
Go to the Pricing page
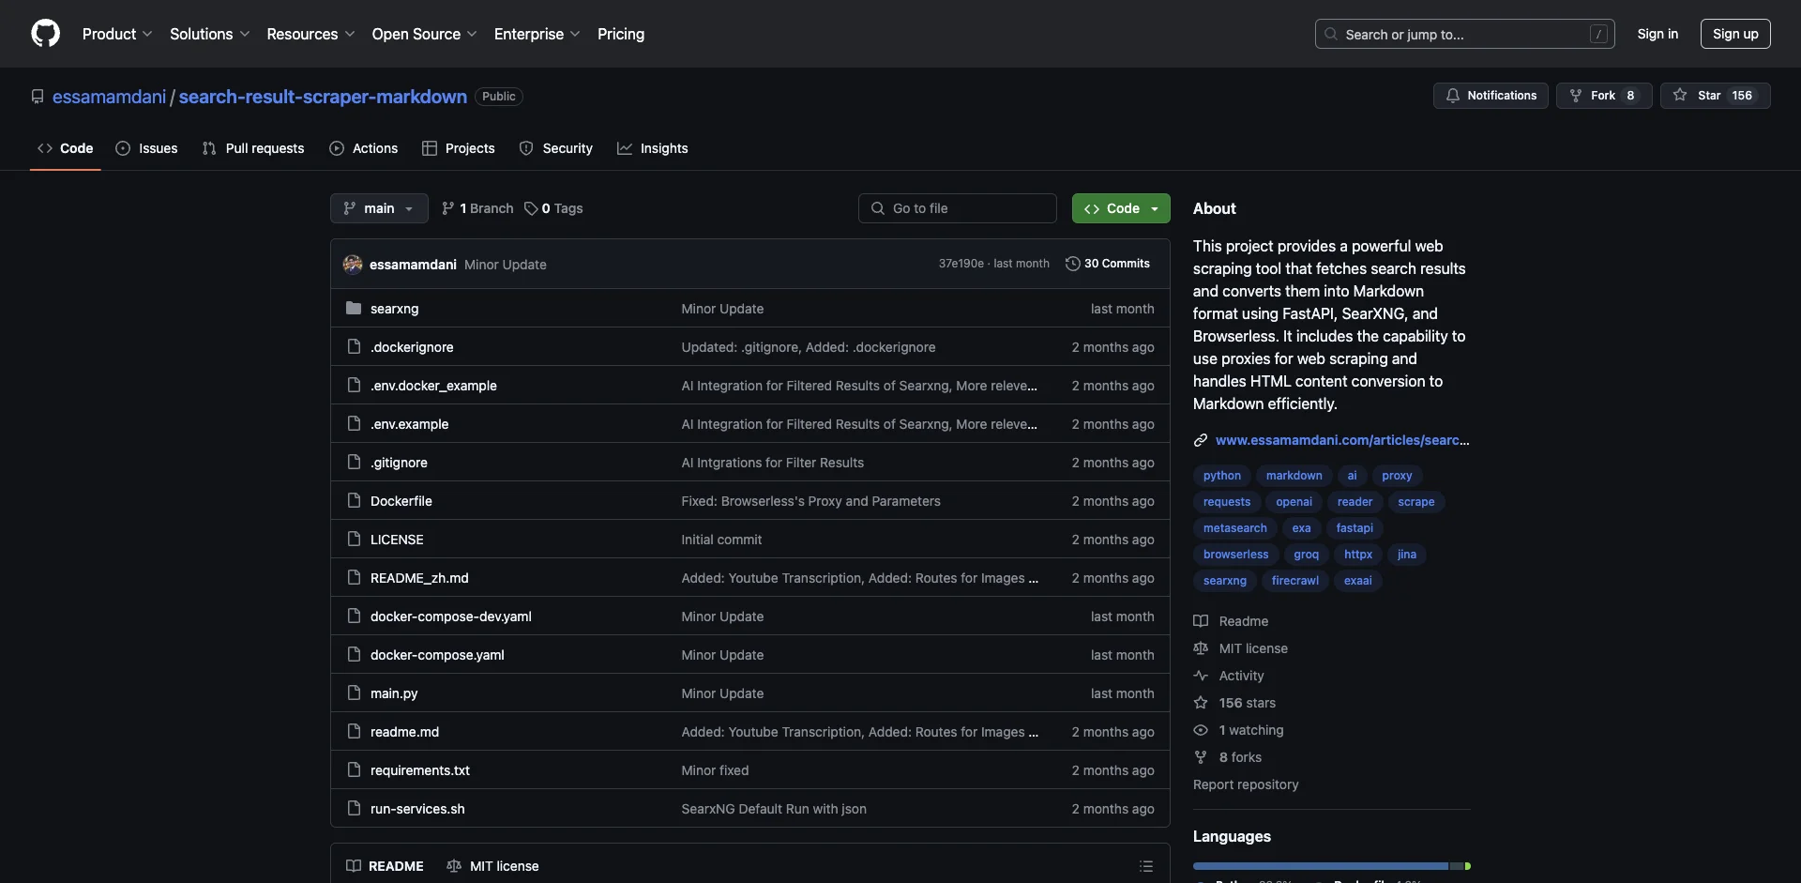tap(621, 34)
